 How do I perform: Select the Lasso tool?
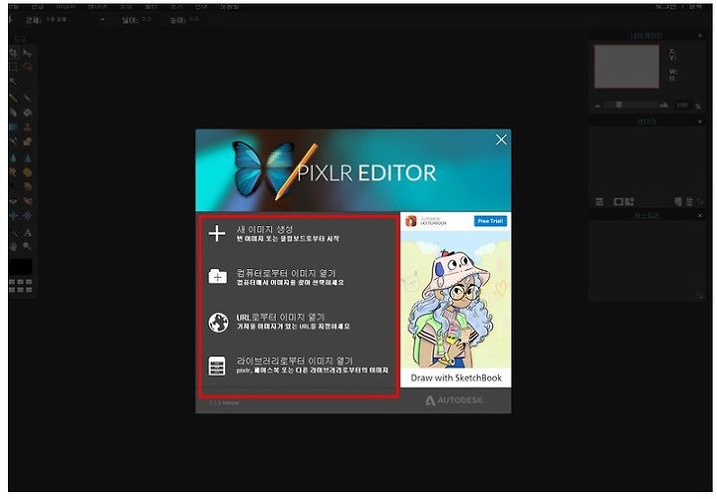point(28,67)
